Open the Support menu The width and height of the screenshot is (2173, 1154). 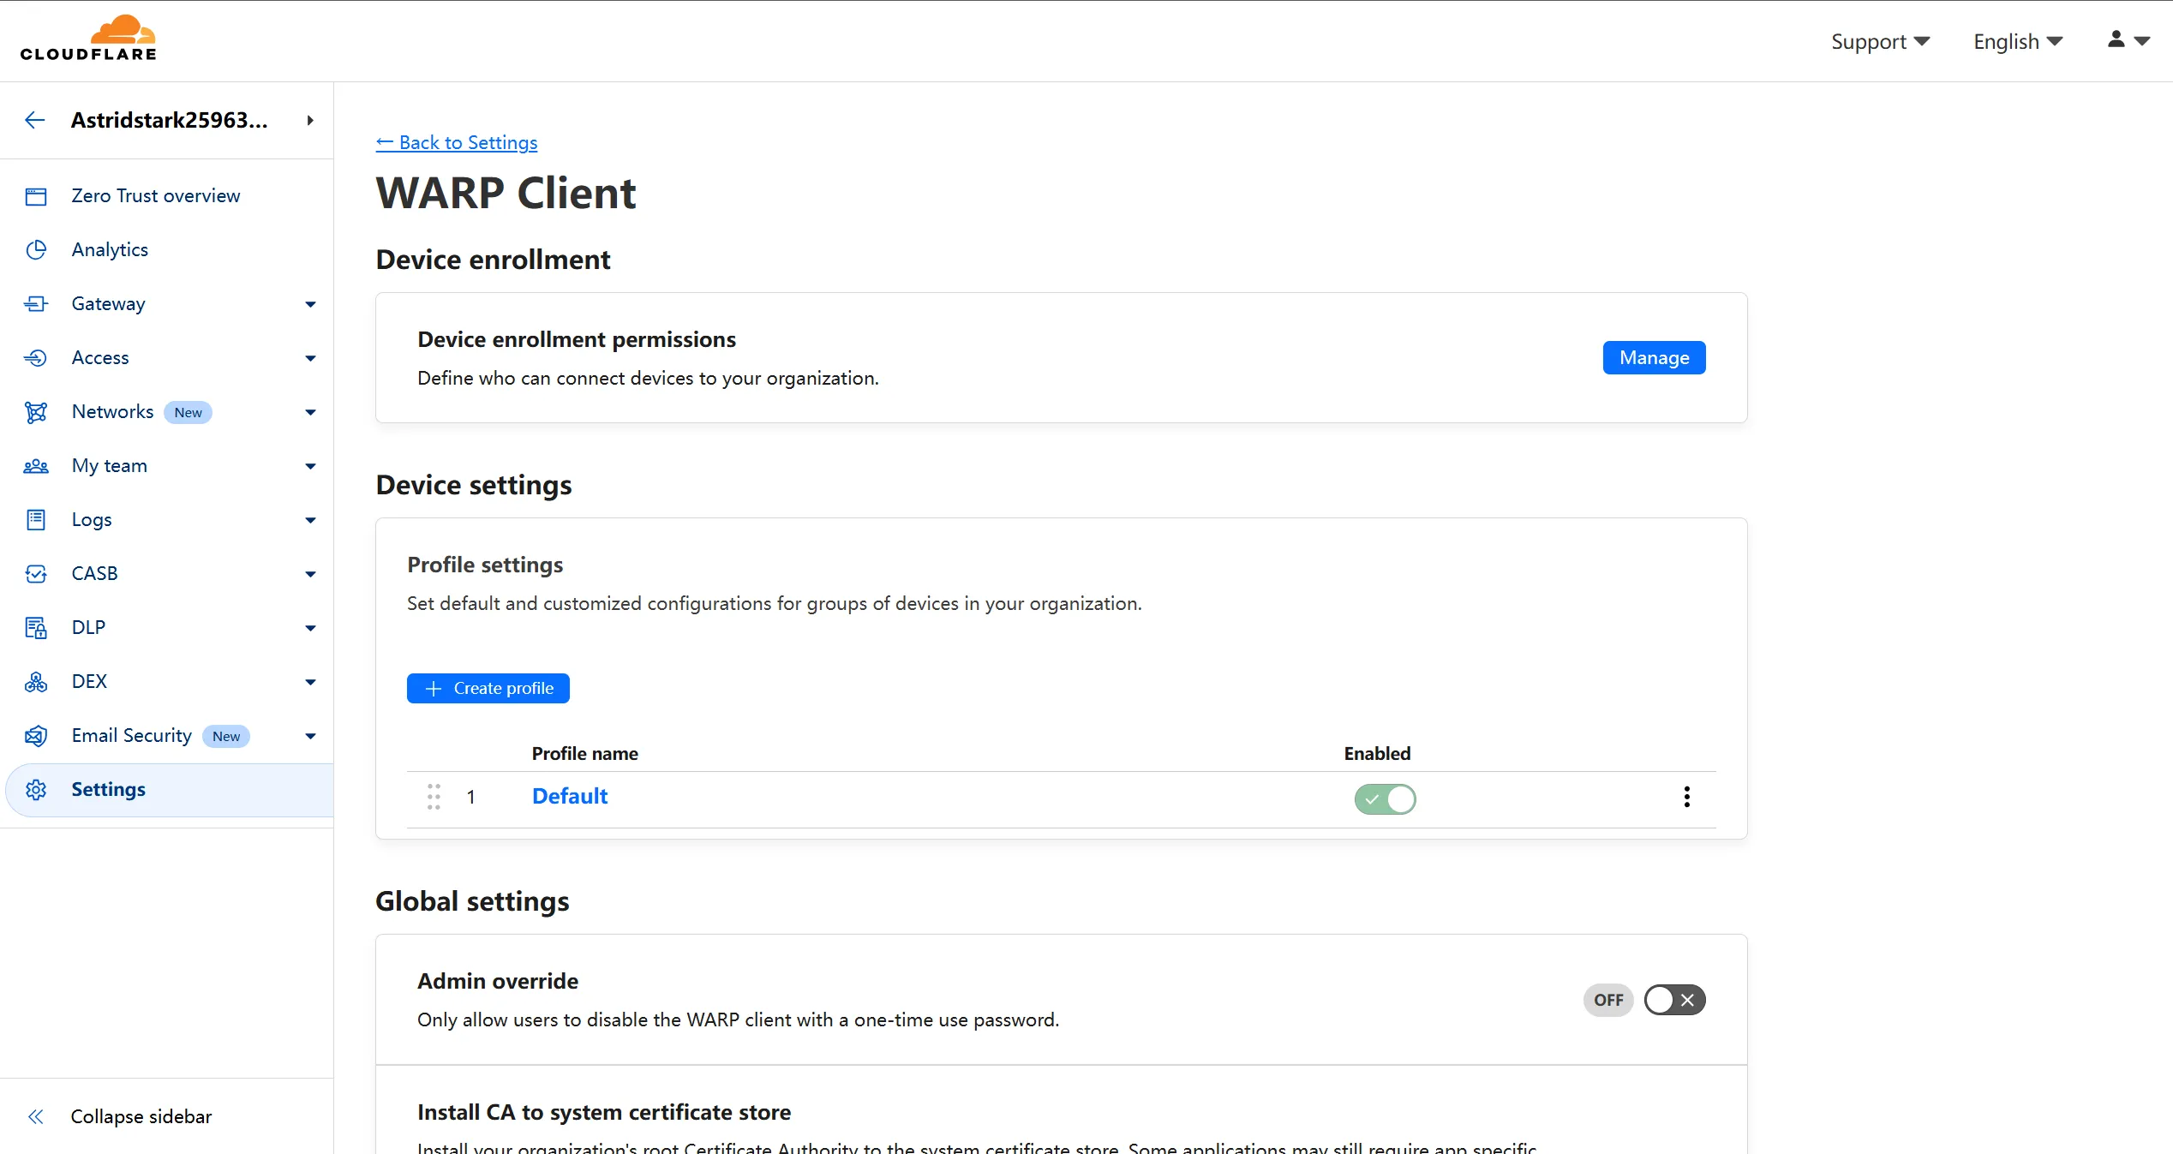pyautogui.click(x=1880, y=40)
